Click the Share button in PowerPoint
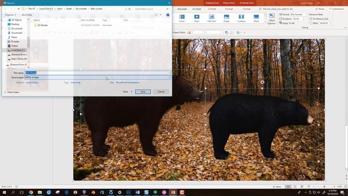The width and height of the screenshot is (348, 196). (320, 9)
